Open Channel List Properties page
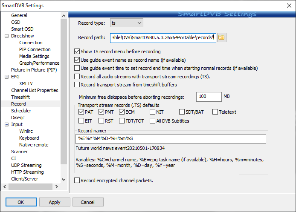296x212 pixels. pyautogui.click(x=35, y=90)
